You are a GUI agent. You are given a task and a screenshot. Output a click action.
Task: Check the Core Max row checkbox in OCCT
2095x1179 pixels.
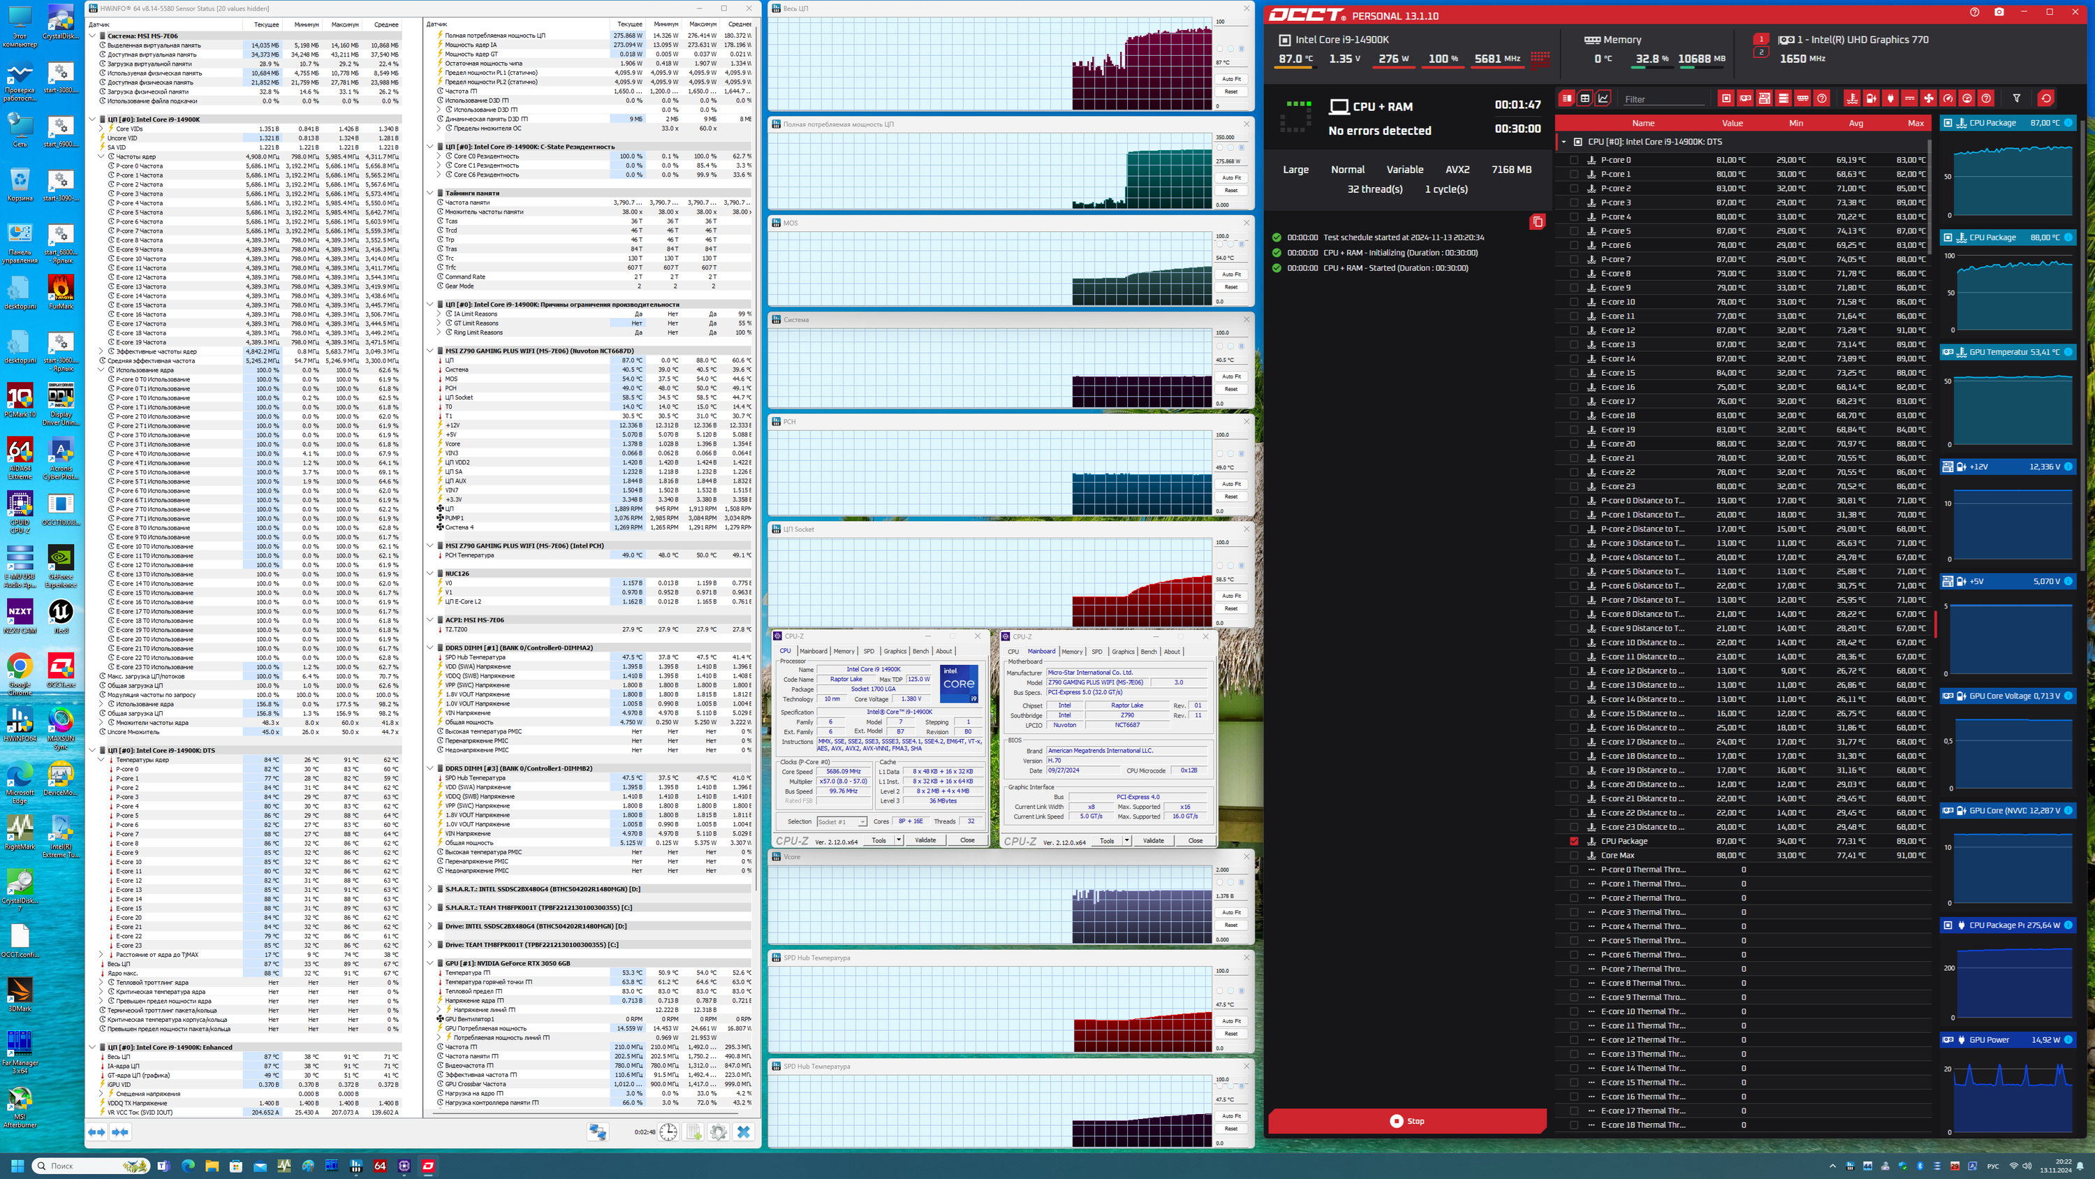pos(1573,855)
